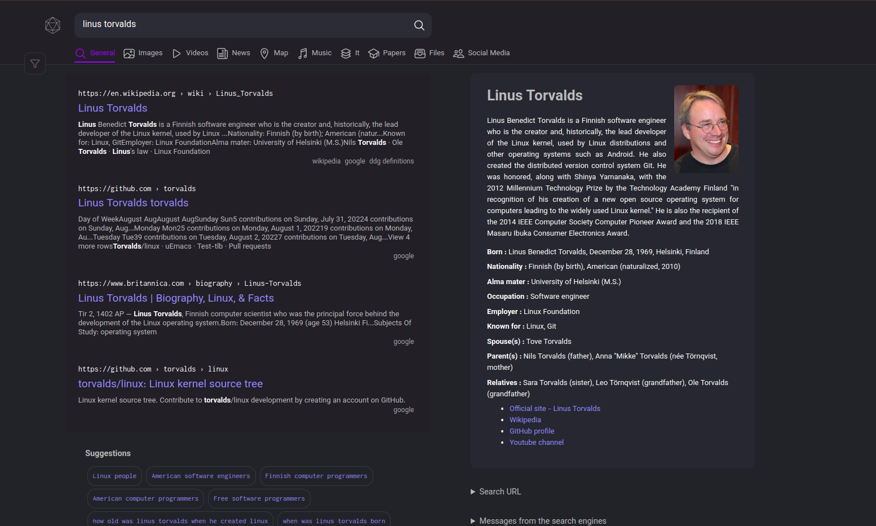Click the filter funnel icon
The height and width of the screenshot is (526, 876).
tap(35, 64)
